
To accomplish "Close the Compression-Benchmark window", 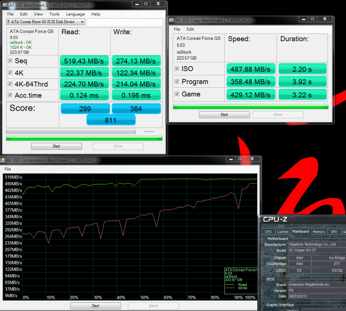I will pyautogui.click(x=252, y=159).
